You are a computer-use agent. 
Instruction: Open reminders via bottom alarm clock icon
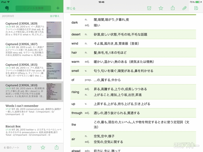pyautogui.click(x=29, y=148)
